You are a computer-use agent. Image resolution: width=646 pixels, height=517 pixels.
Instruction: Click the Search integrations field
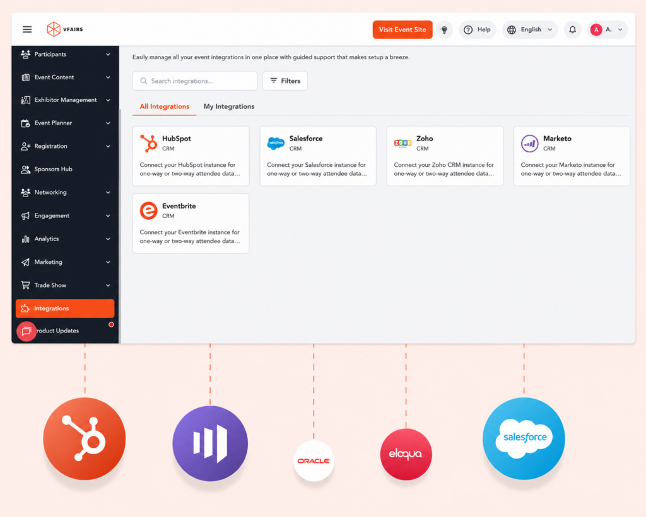coord(195,81)
